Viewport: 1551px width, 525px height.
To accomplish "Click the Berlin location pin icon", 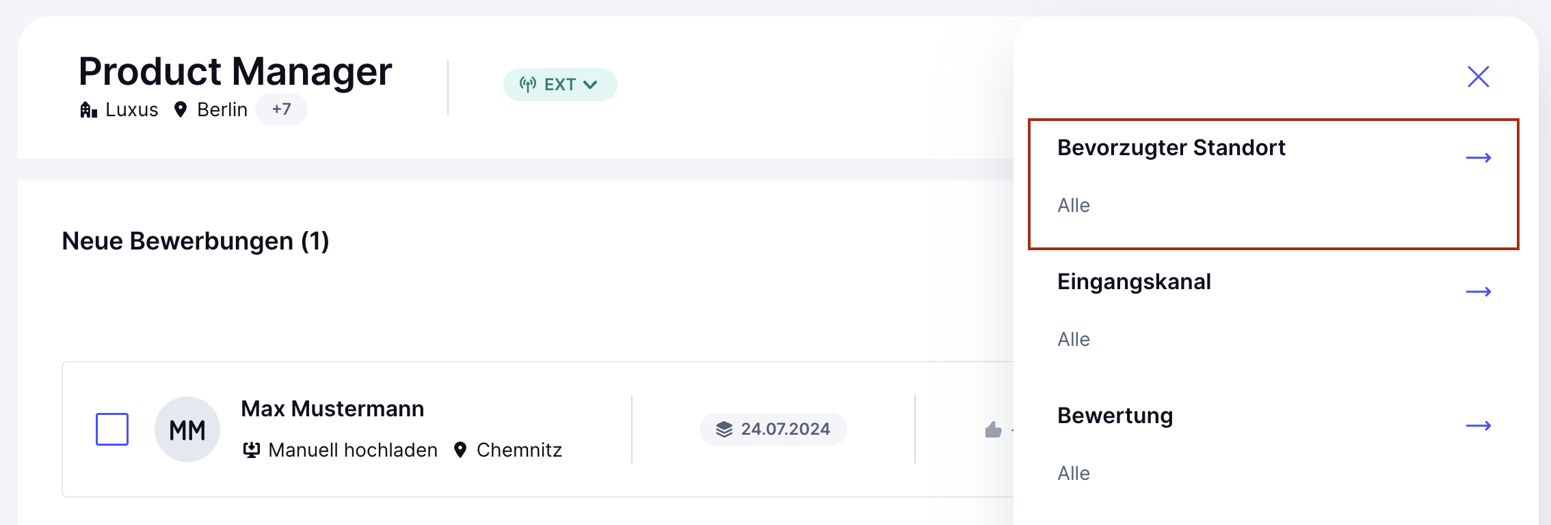I will pyautogui.click(x=181, y=109).
